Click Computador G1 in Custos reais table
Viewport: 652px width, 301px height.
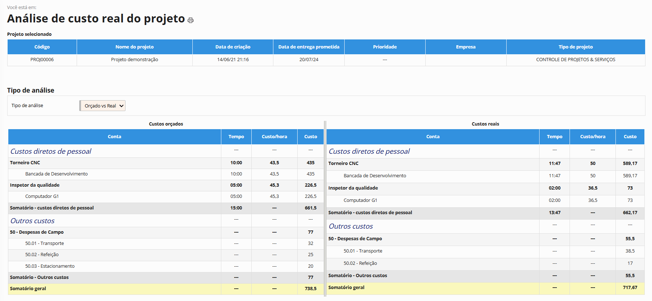[x=360, y=200]
